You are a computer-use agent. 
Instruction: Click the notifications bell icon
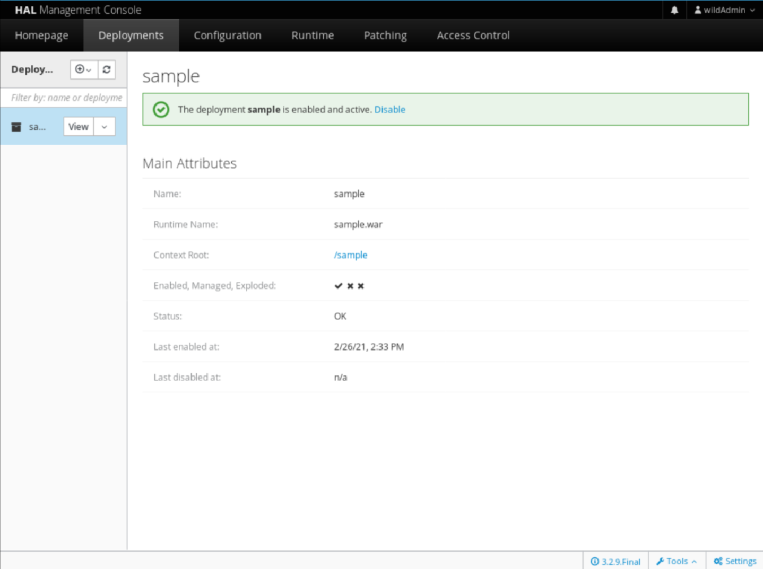coord(674,10)
